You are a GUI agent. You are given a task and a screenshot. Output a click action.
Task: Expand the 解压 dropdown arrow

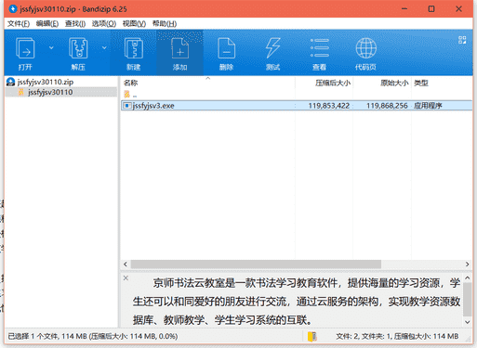104,48
